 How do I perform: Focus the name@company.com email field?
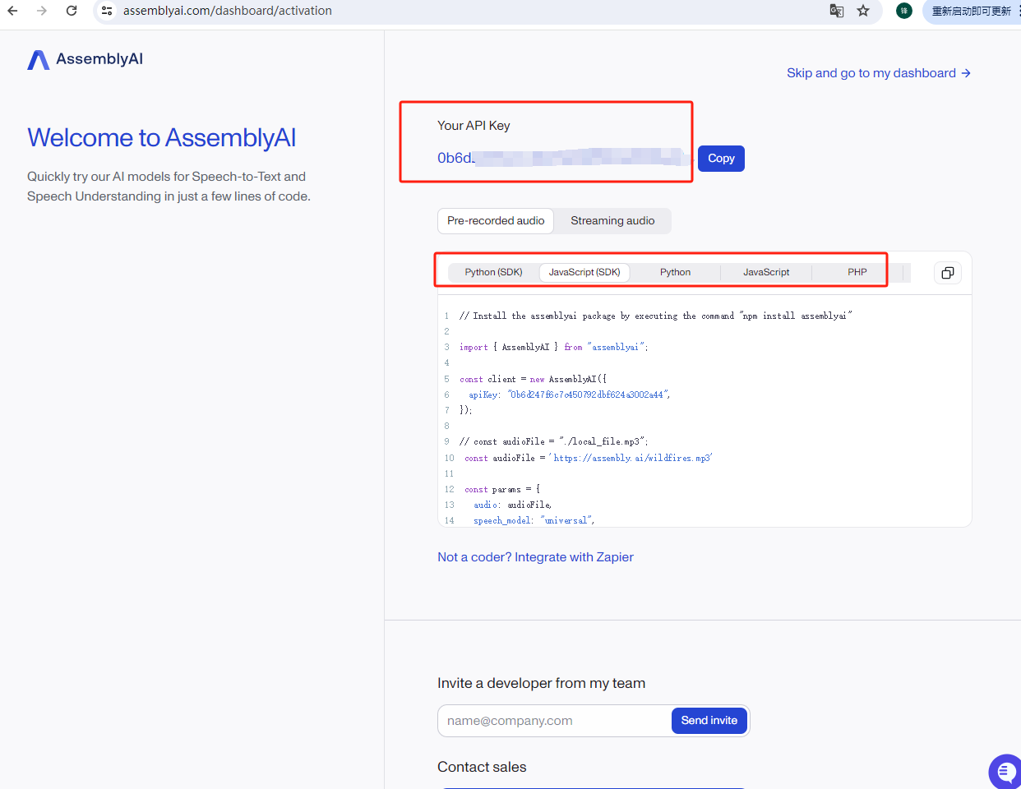(555, 721)
